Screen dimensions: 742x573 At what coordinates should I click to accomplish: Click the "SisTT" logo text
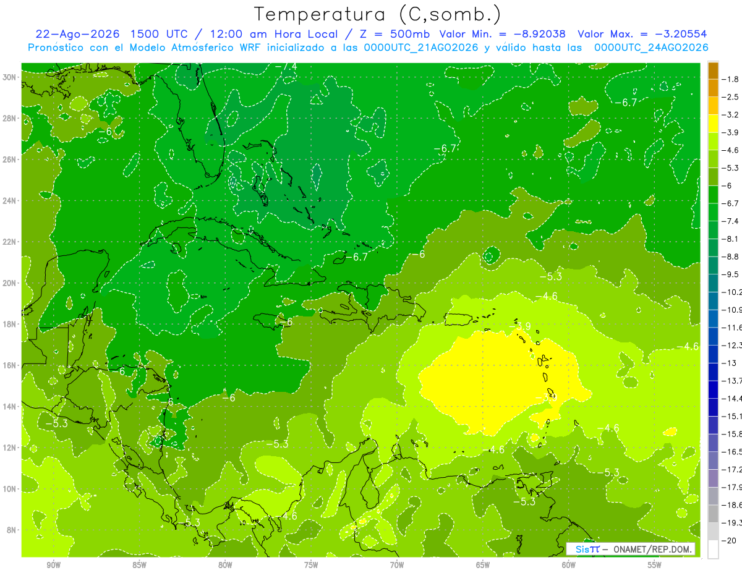pos(587,549)
